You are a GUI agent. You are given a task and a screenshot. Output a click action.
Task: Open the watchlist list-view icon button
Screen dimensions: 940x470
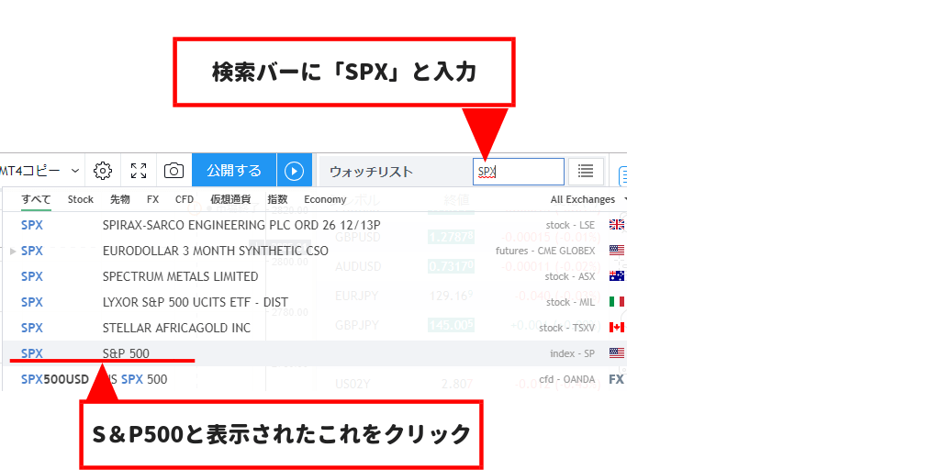586,172
